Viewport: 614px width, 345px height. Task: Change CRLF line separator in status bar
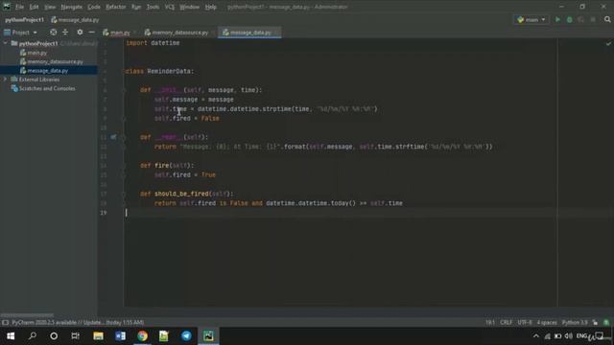506,323
